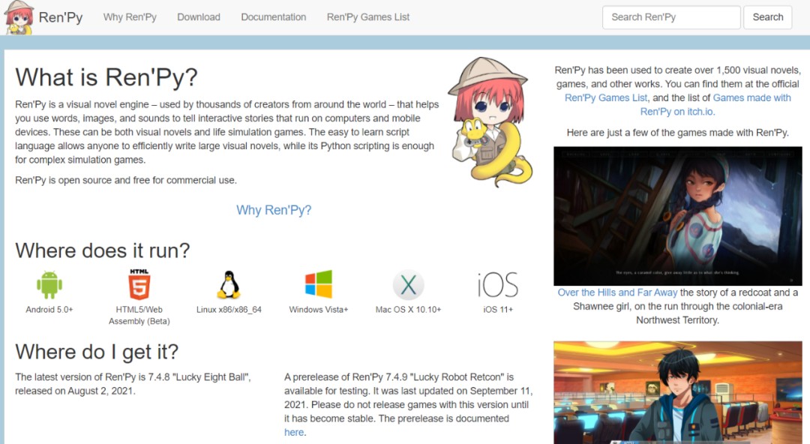Open the Ren'Py Games List link in sidebar
The width and height of the screenshot is (810, 444).
606,97
